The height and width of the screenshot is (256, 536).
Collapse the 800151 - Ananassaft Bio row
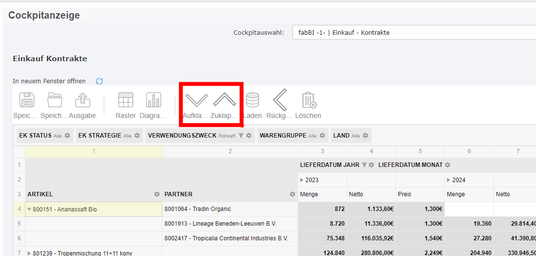29,209
